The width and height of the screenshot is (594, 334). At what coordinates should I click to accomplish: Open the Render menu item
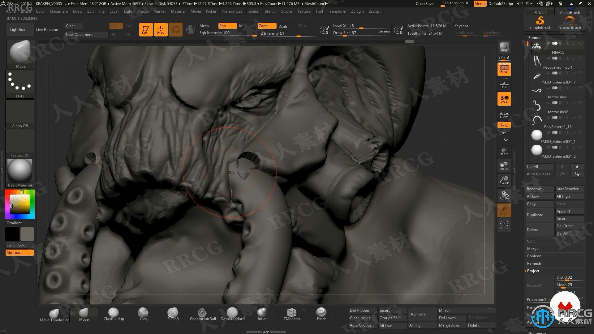(x=253, y=11)
